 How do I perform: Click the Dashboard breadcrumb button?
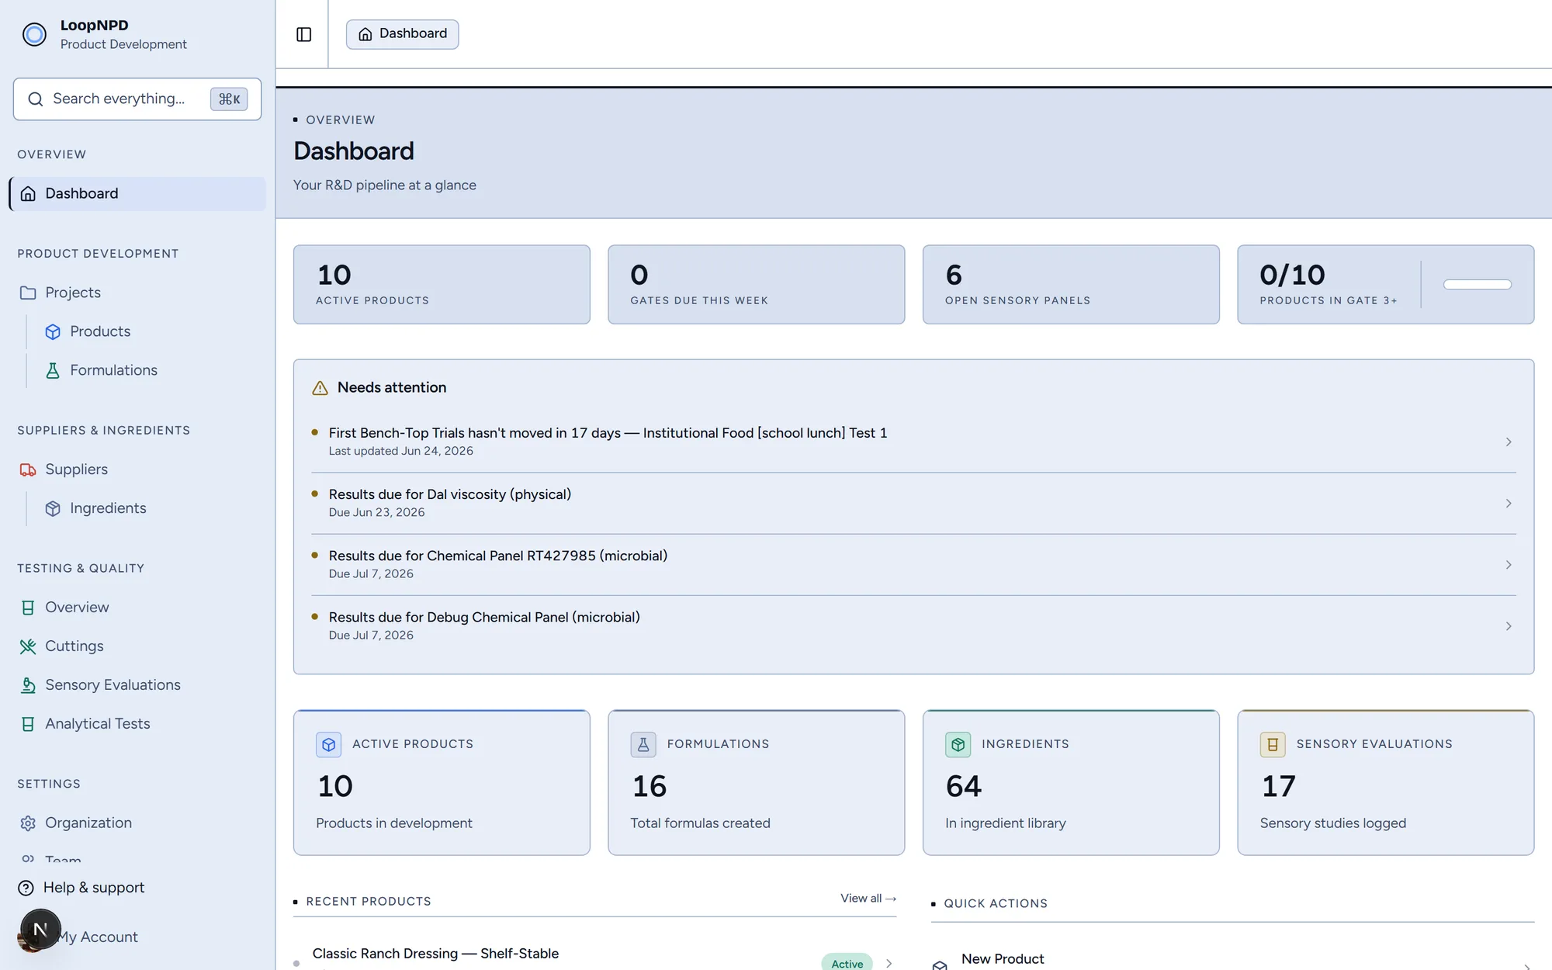click(x=402, y=34)
